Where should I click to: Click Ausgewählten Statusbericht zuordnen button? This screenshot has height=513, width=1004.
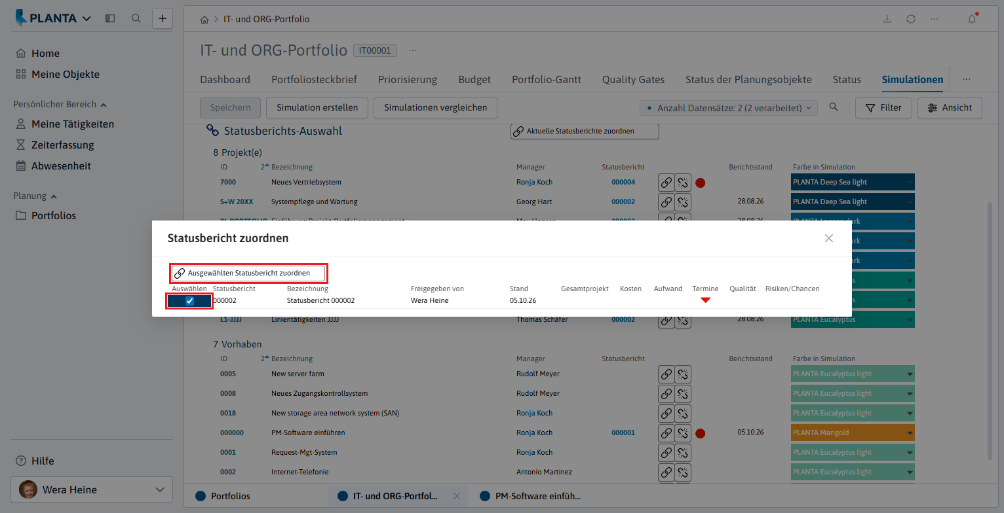click(248, 273)
